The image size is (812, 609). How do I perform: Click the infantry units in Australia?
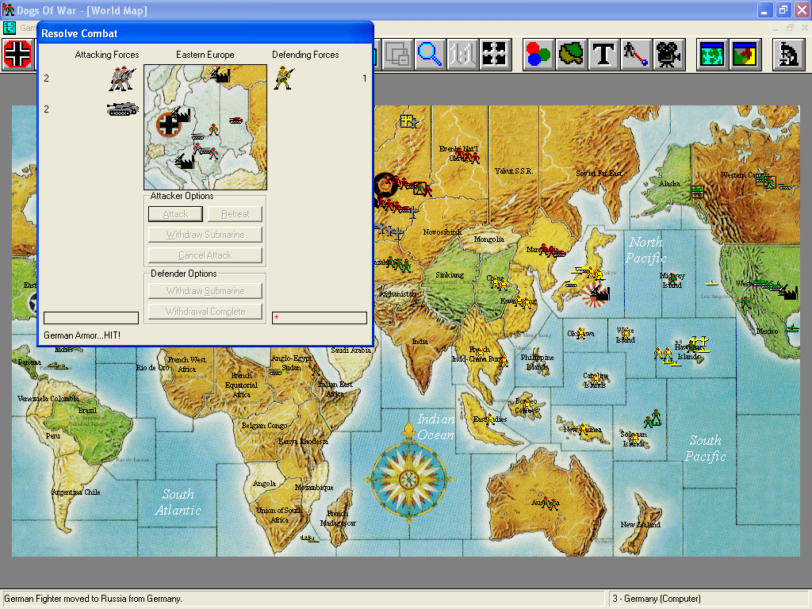pyautogui.click(x=550, y=502)
